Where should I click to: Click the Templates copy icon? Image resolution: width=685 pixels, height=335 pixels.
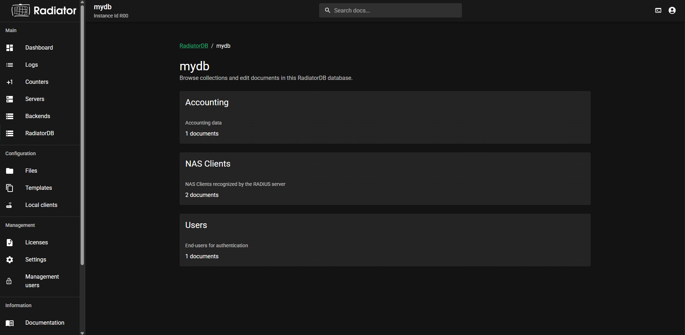[x=10, y=188]
